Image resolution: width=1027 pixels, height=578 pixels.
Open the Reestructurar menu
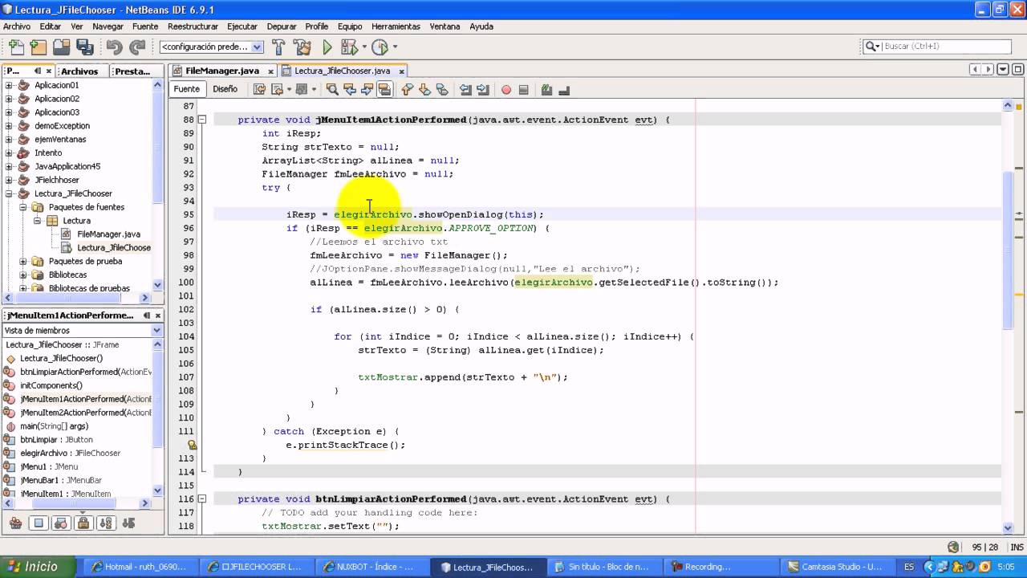tap(193, 26)
